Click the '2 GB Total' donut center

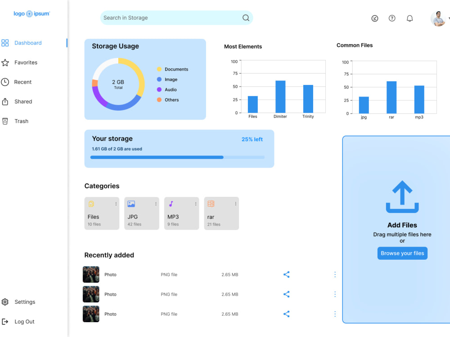(x=118, y=84)
